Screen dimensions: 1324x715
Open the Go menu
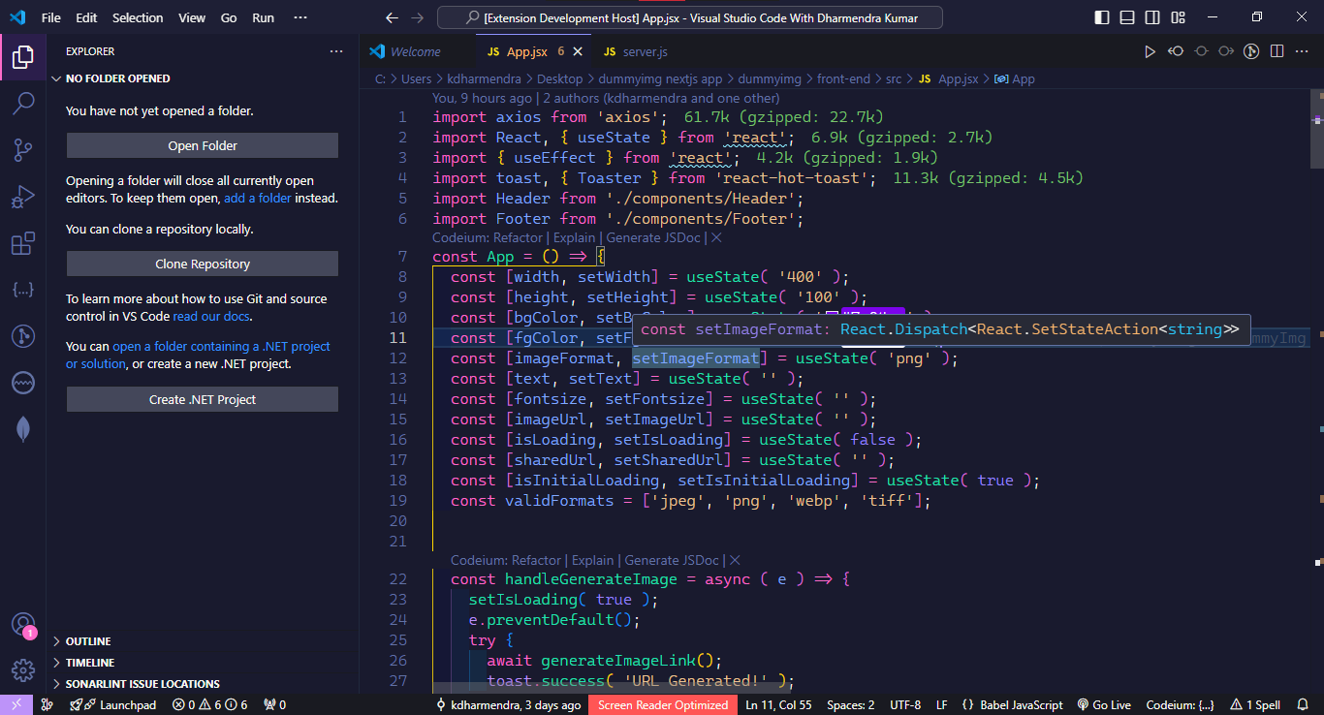coord(229,17)
